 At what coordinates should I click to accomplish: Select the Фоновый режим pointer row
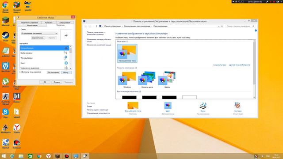(x=44, y=58)
